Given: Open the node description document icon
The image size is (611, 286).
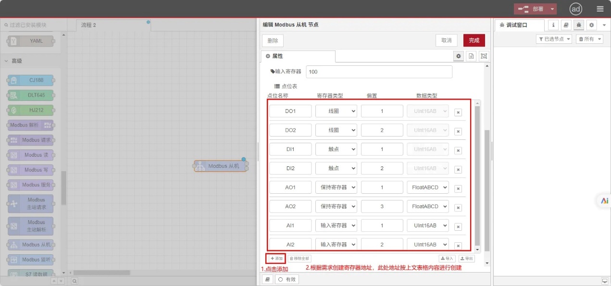Looking at the screenshot, I should [x=471, y=56].
